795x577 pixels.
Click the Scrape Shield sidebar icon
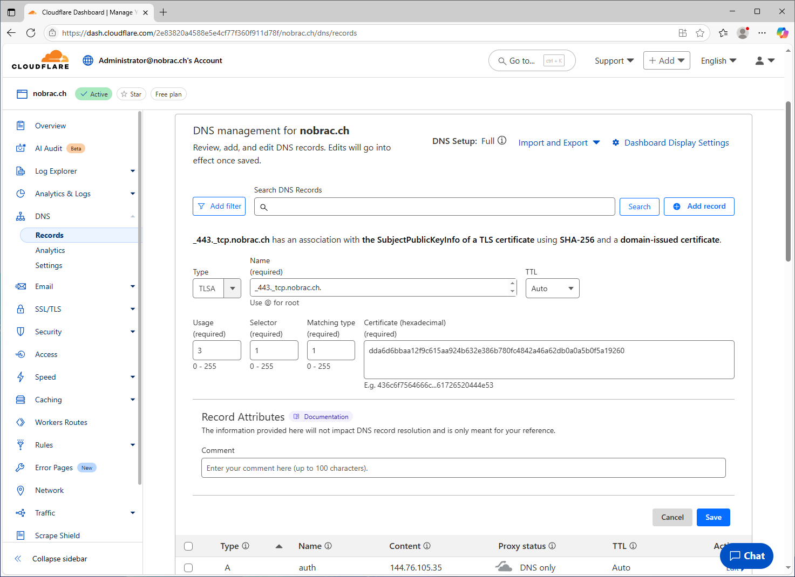pyautogui.click(x=21, y=535)
